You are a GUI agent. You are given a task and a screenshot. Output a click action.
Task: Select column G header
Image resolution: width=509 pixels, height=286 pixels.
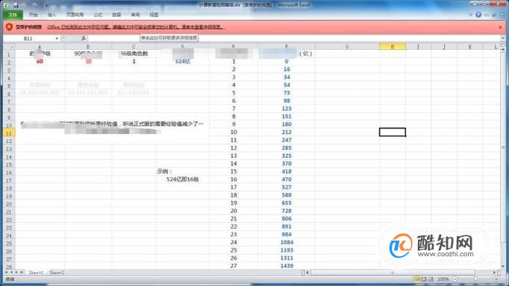pos(347,47)
